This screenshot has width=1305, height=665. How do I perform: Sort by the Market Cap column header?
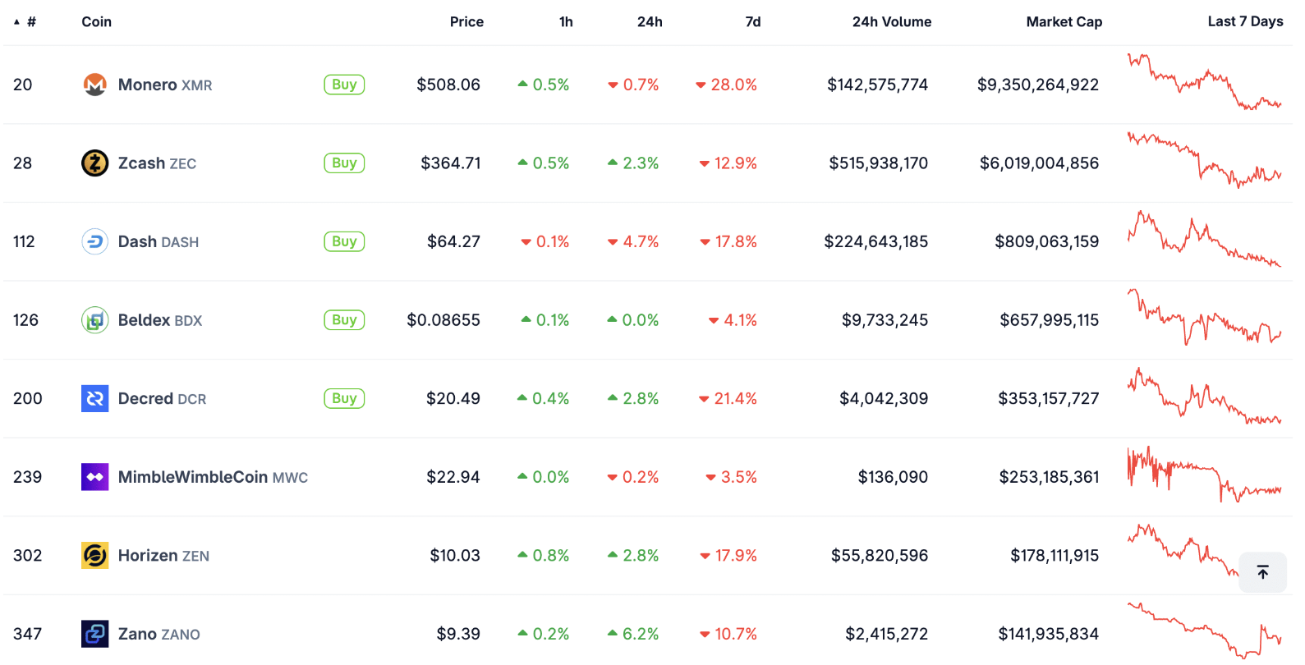(x=1064, y=22)
